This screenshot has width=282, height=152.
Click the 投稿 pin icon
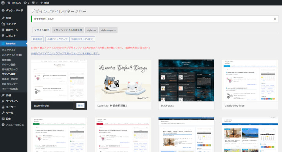(x=3, y=18)
